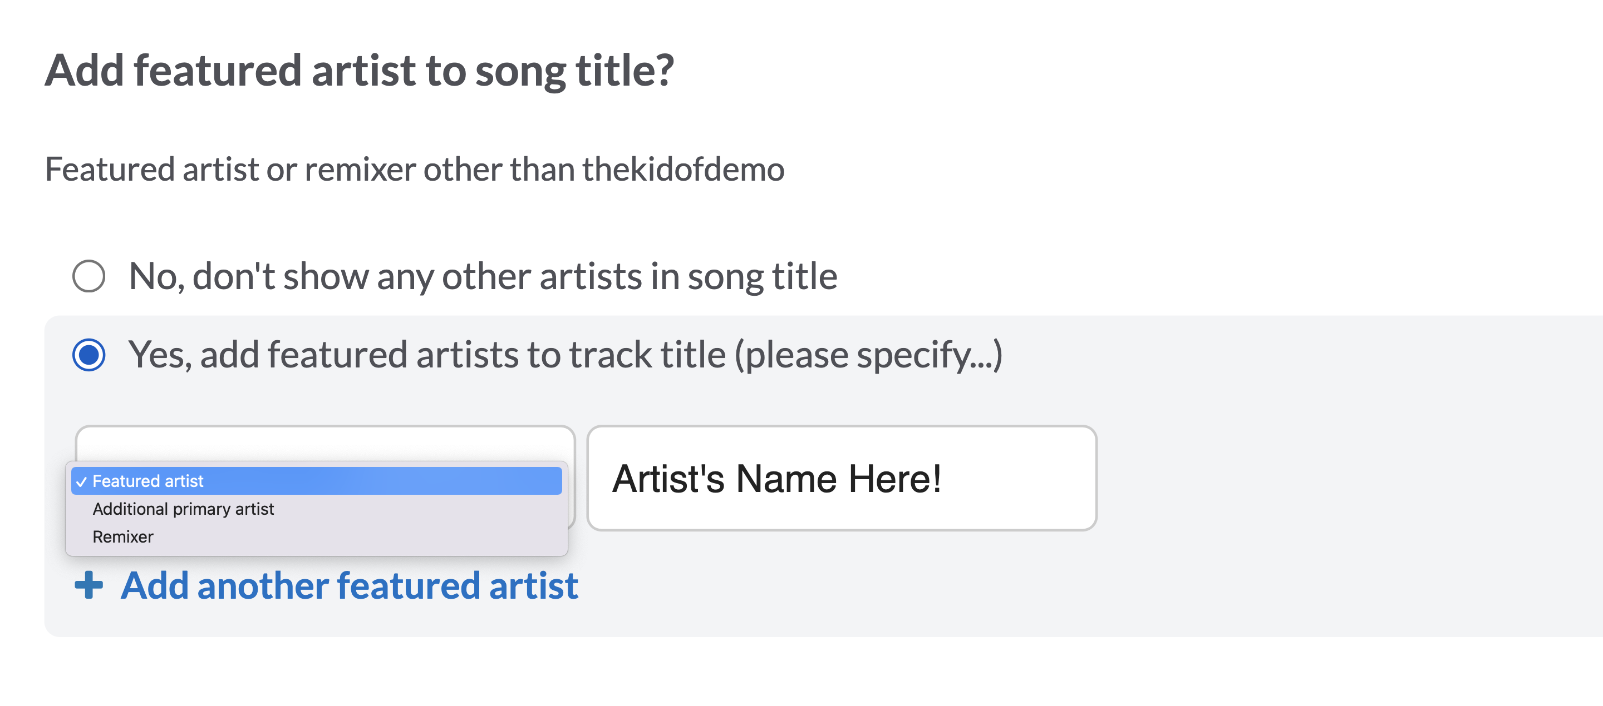The height and width of the screenshot is (706, 1603).
Task: Click the "Add another featured artist" link
Action: point(350,585)
